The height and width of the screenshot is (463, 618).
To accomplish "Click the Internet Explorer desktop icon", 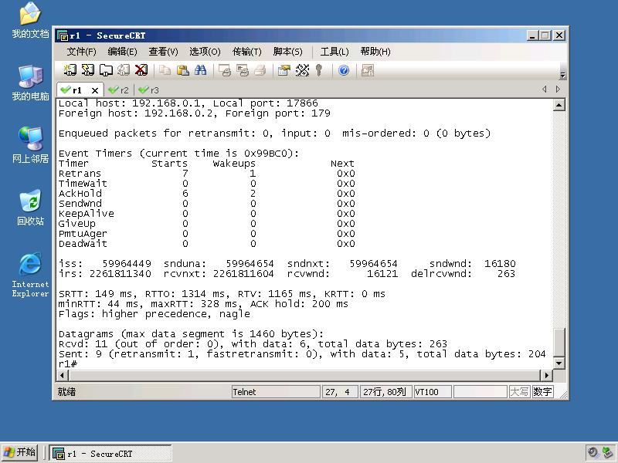I will pos(30,275).
